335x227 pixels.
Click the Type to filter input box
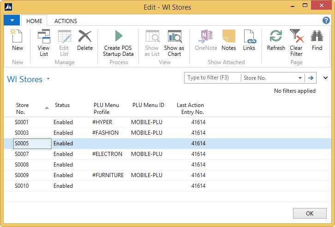click(213, 78)
